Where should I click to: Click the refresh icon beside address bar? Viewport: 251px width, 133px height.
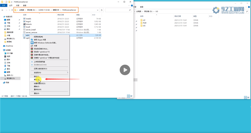[102, 10]
